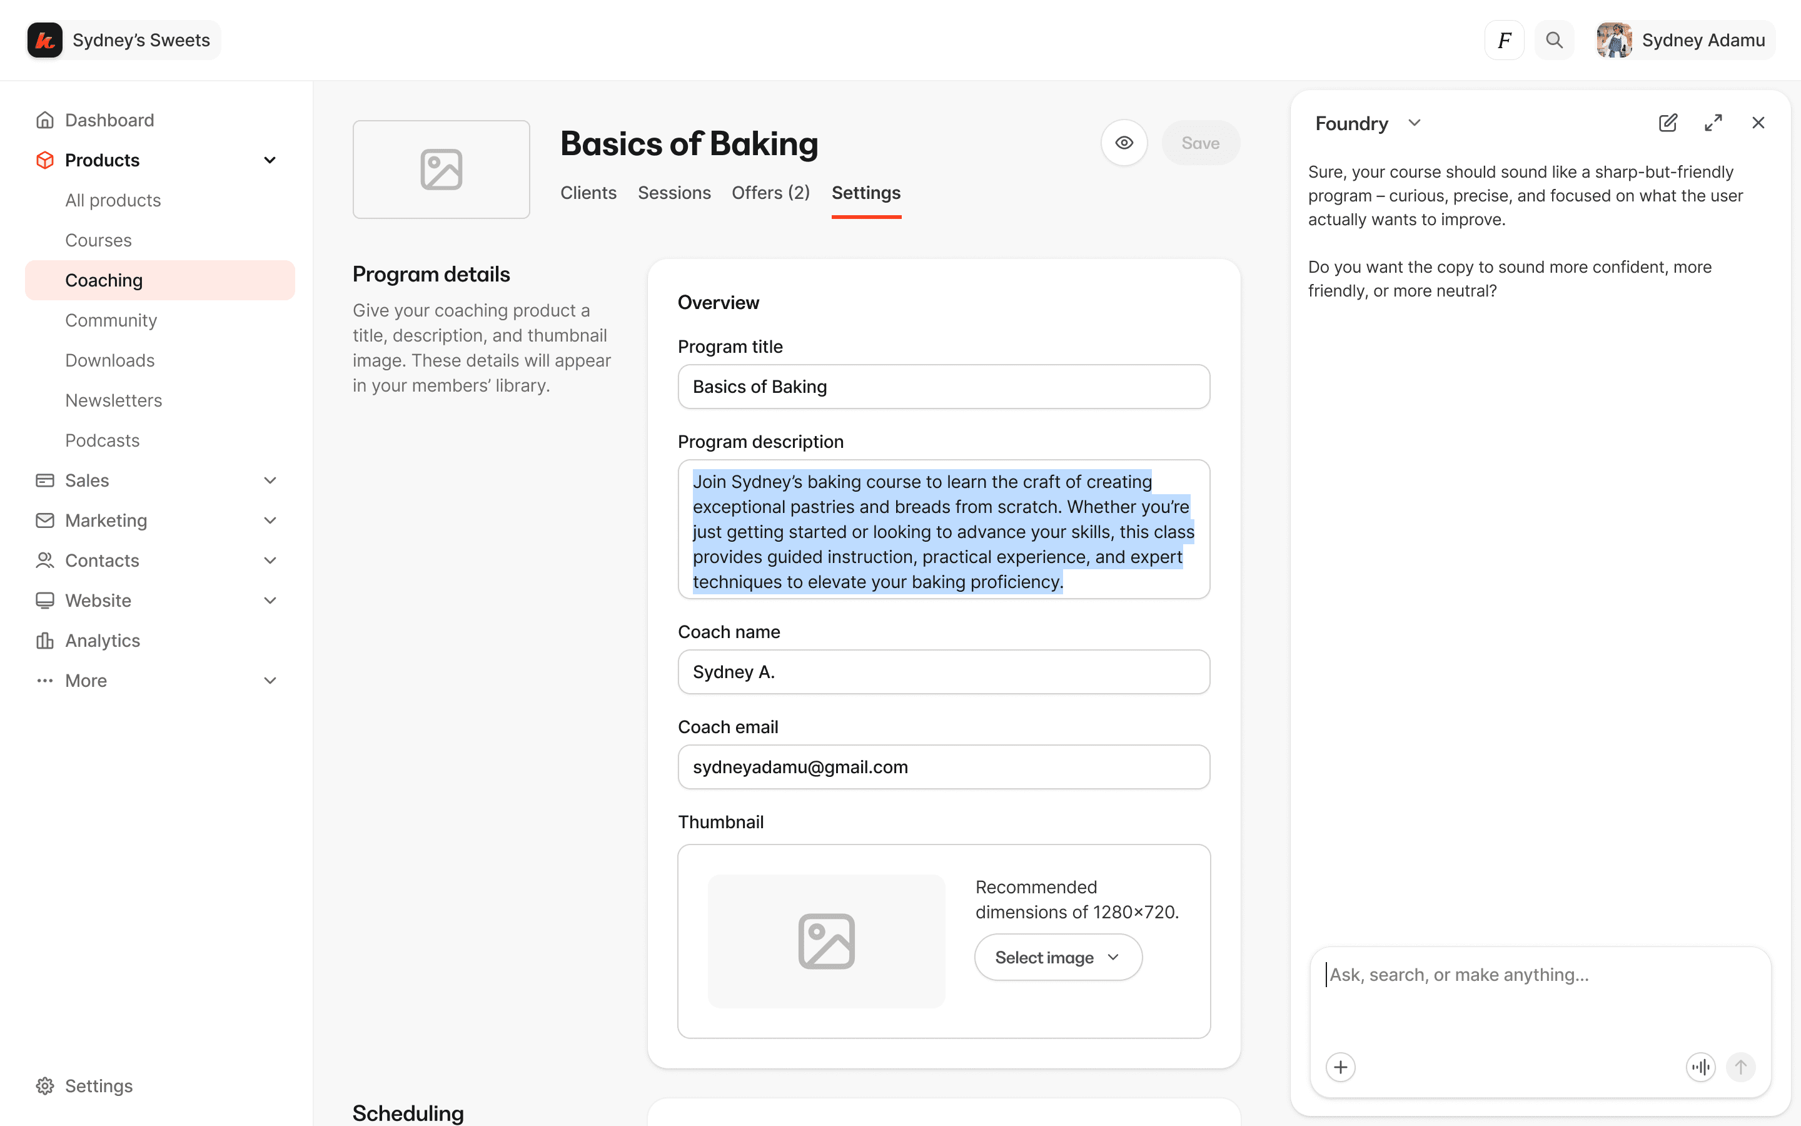Click voice input waveform icon
This screenshot has width=1801, height=1126.
tap(1700, 1067)
